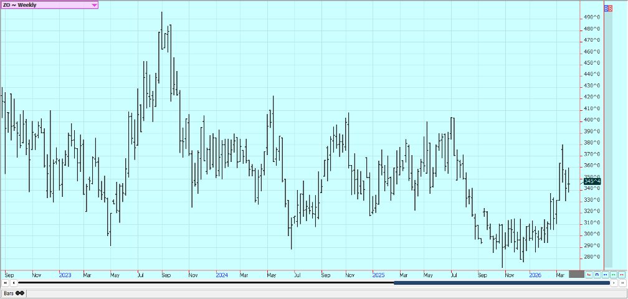628x299 pixels.
Task: Click the current price label 345^4
Action: pos(592,181)
